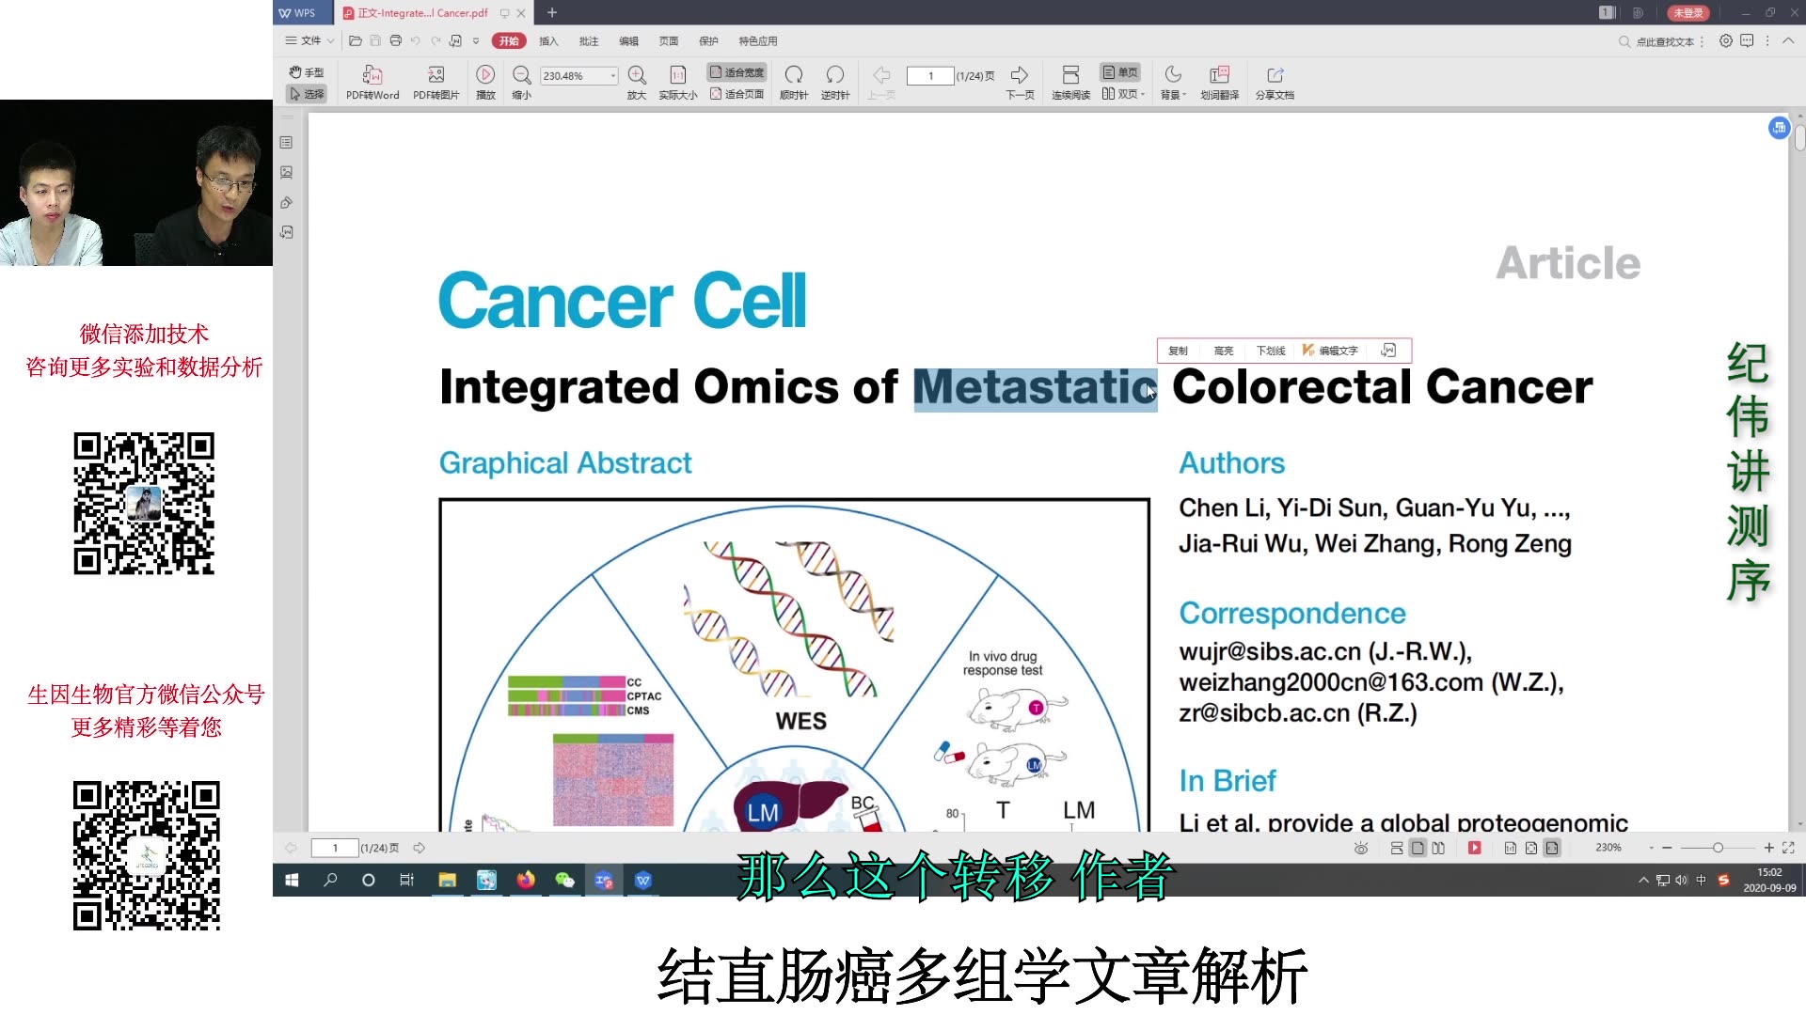Viewport: 1806px width, 1015px height.
Task: Open the outline/bookmarks sidebar panel
Action: (x=287, y=143)
